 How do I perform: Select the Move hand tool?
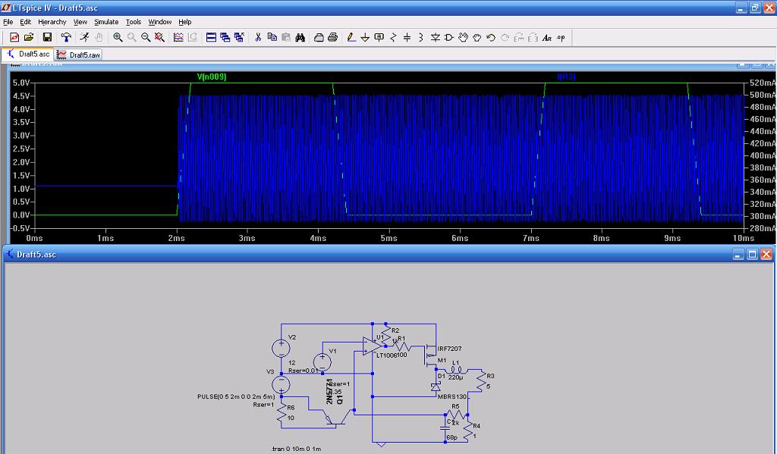(x=463, y=38)
